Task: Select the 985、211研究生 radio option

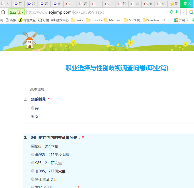Action: 33,163
